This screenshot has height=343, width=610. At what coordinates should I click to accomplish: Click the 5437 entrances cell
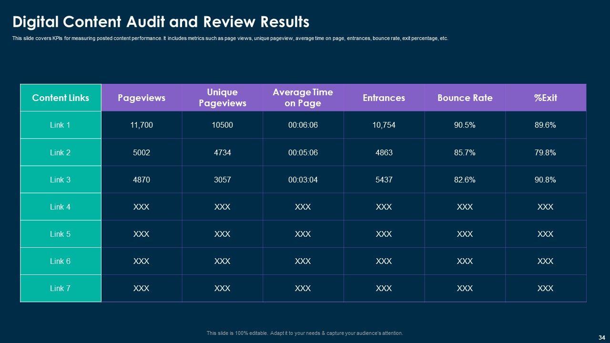click(x=384, y=180)
